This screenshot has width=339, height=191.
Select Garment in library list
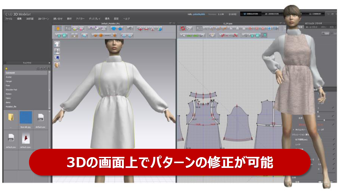pyautogui.click(x=10, y=73)
